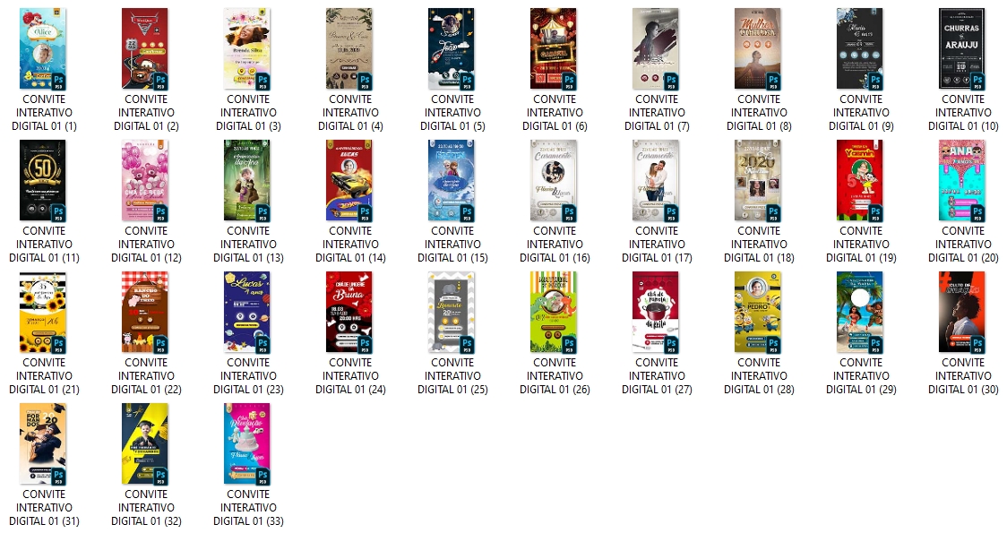Click the pink balloons invite file (12)
1007x533 pixels.
pos(146,180)
